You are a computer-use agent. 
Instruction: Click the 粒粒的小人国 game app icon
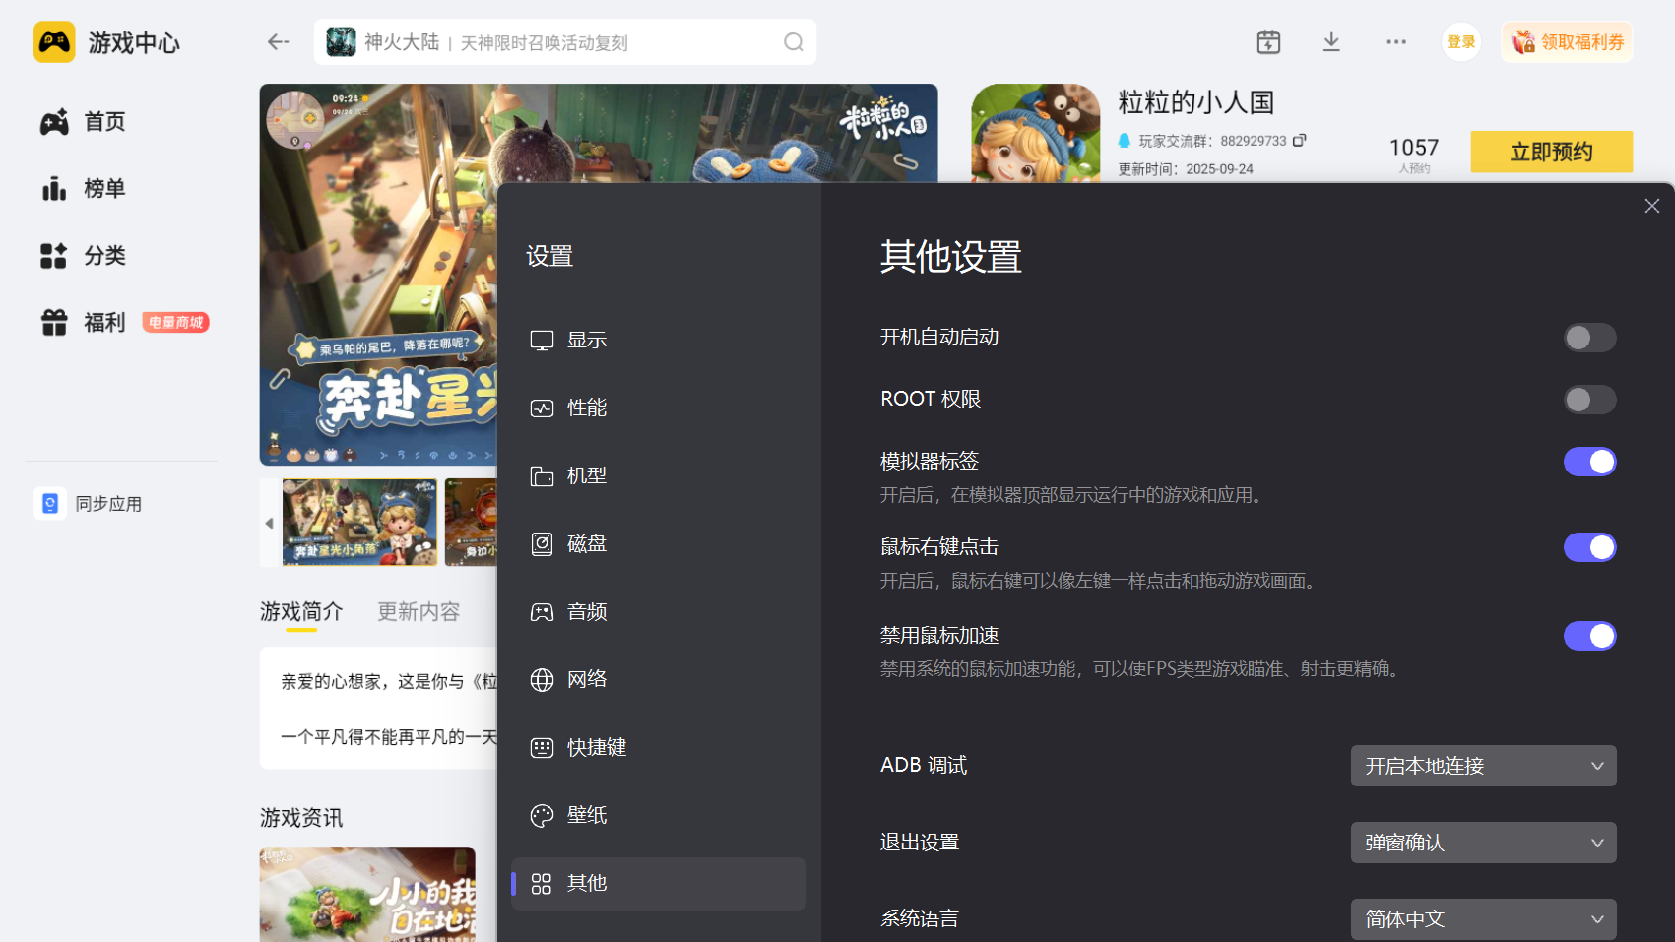tap(1036, 133)
